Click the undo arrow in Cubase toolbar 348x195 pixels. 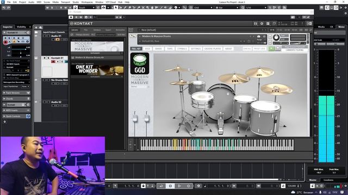(x=4, y=8)
